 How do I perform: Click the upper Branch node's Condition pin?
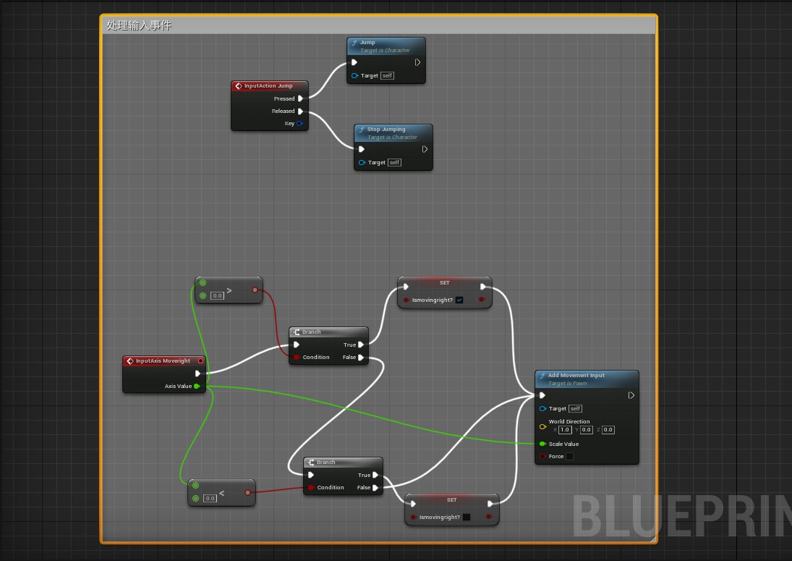(297, 358)
